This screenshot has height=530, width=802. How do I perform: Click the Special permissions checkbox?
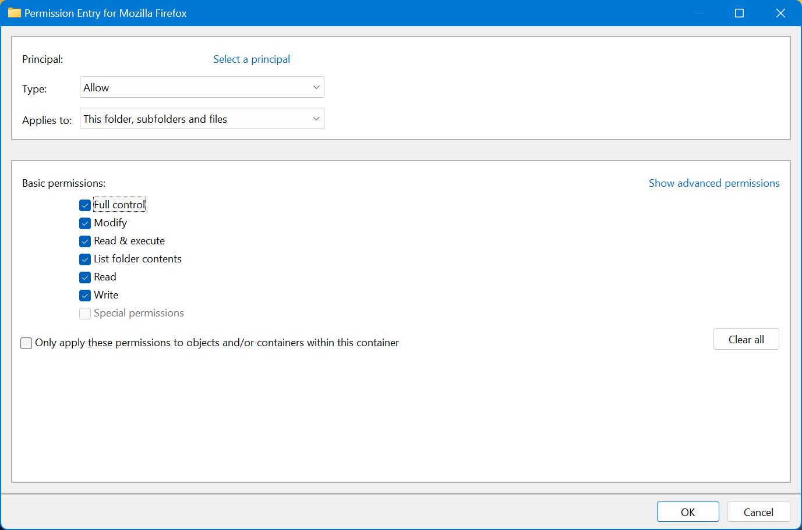85,314
